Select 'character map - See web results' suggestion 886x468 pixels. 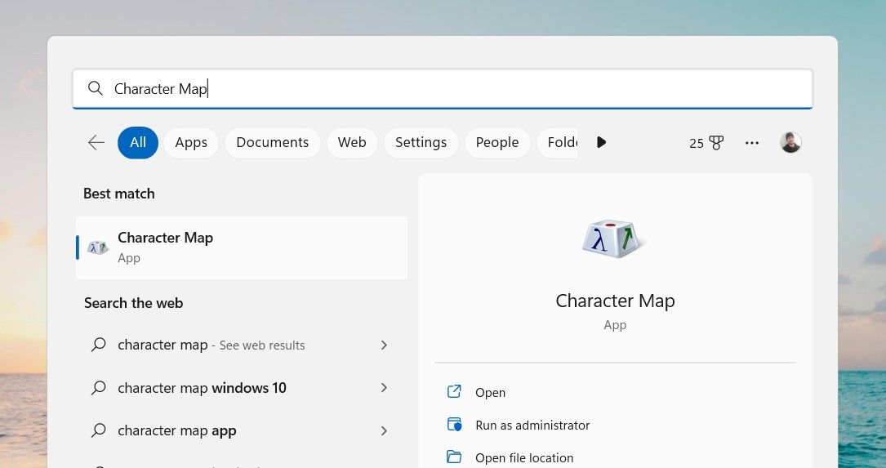click(242, 345)
